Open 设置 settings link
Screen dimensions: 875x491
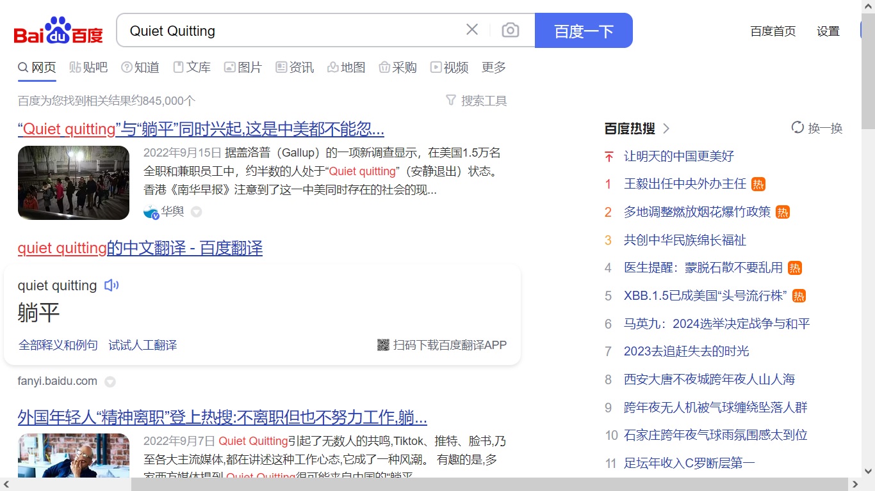pos(828,31)
